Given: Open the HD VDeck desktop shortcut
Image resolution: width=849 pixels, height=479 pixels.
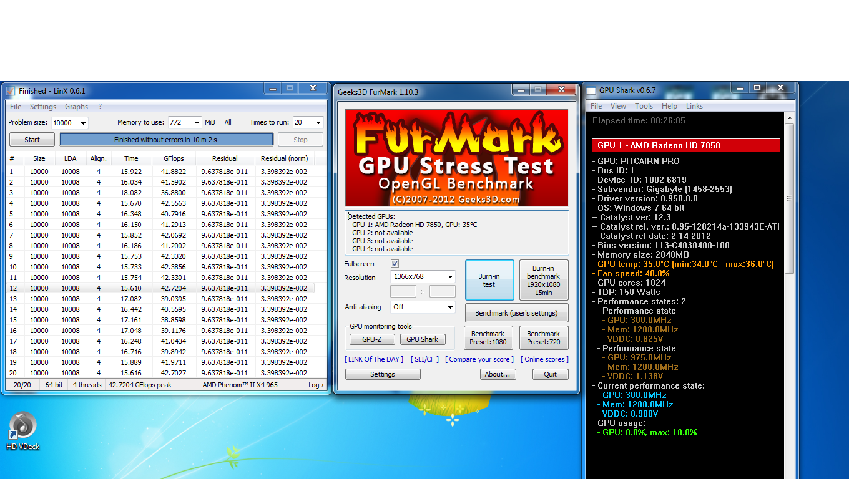Looking at the screenshot, I should (22, 426).
